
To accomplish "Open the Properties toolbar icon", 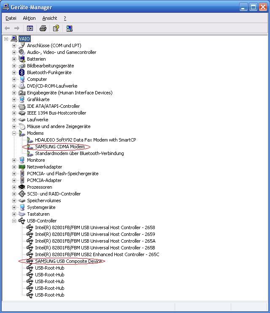I will pos(56,28).
